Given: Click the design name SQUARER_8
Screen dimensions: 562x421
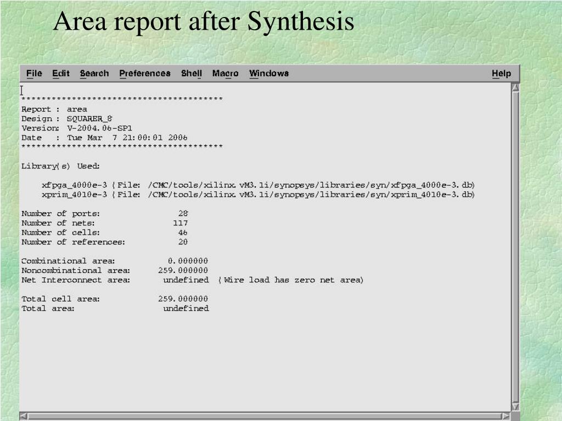Looking at the screenshot, I should (89, 119).
